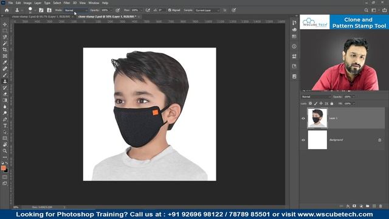
Task: Select the Blur tool
Action: point(5,107)
